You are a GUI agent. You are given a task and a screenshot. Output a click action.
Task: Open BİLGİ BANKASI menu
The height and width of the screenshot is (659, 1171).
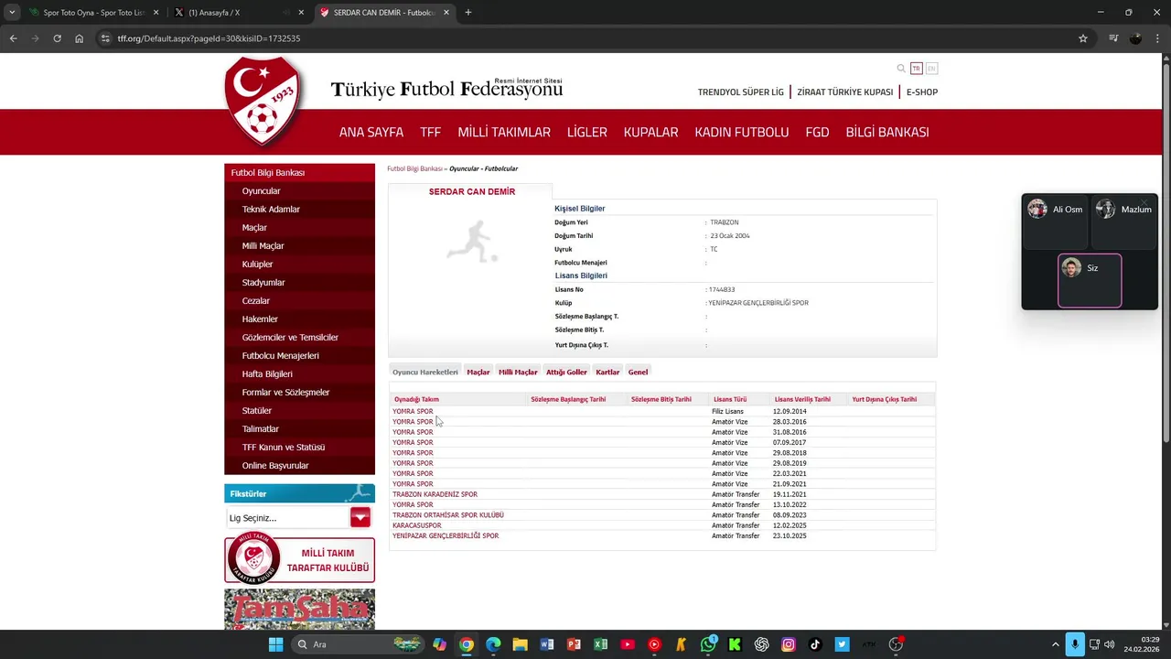point(887,132)
